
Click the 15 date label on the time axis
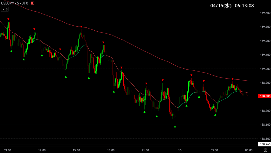tap(180, 150)
